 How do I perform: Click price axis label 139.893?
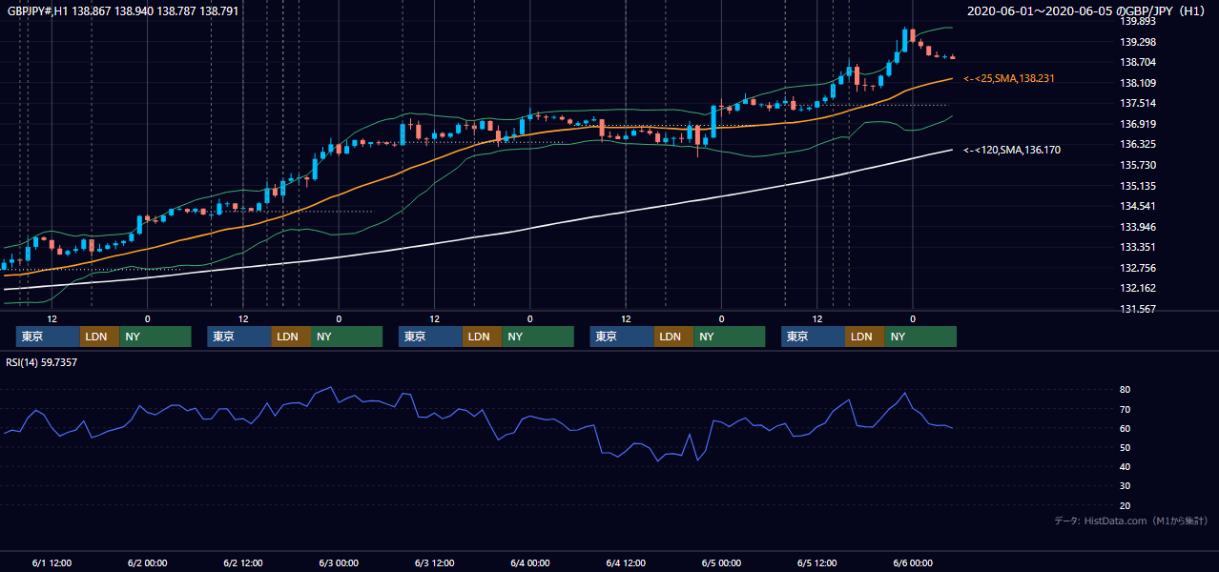point(1138,21)
